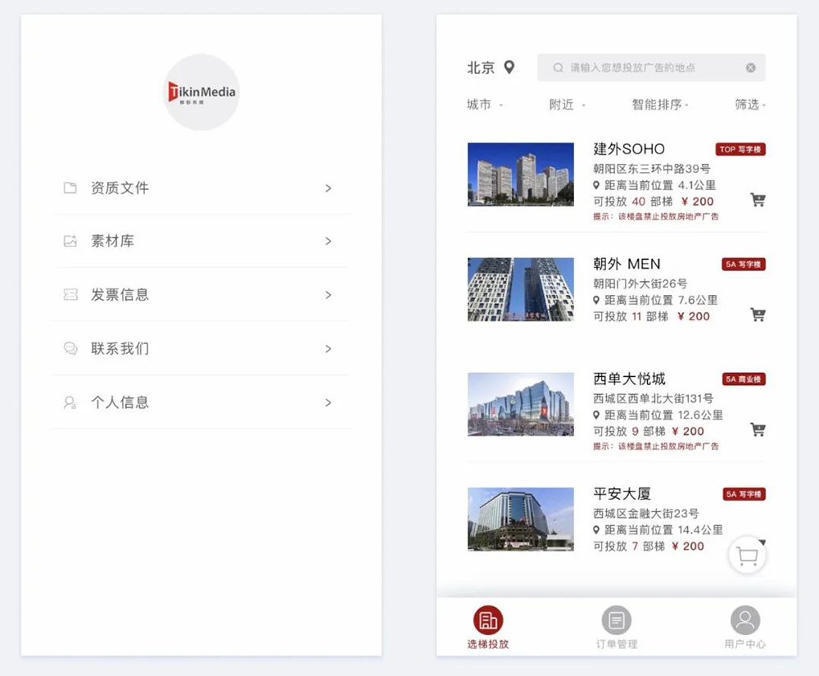The image size is (819, 676).
Task: Open the 智能排序 sorting dropdown
Action: pos(660,105)
